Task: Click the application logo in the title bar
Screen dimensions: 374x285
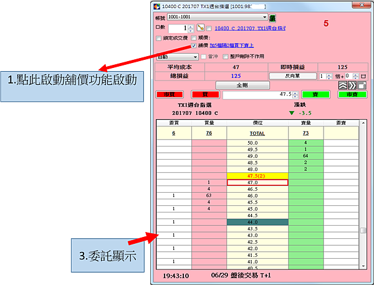Action: click(x=156, y=6)
